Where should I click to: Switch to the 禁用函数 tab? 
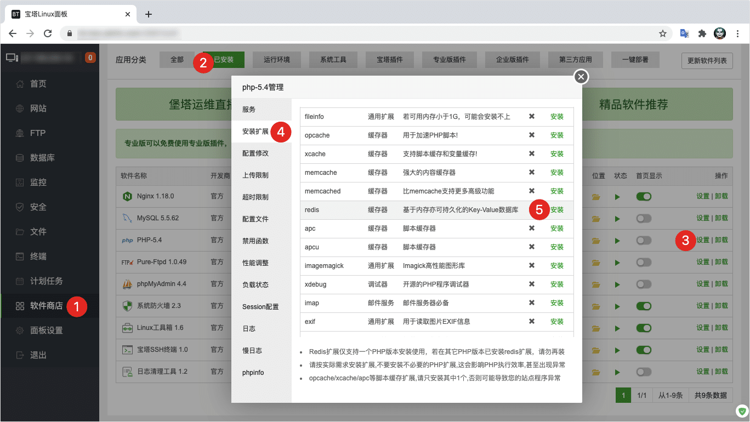tap(262, 241)
